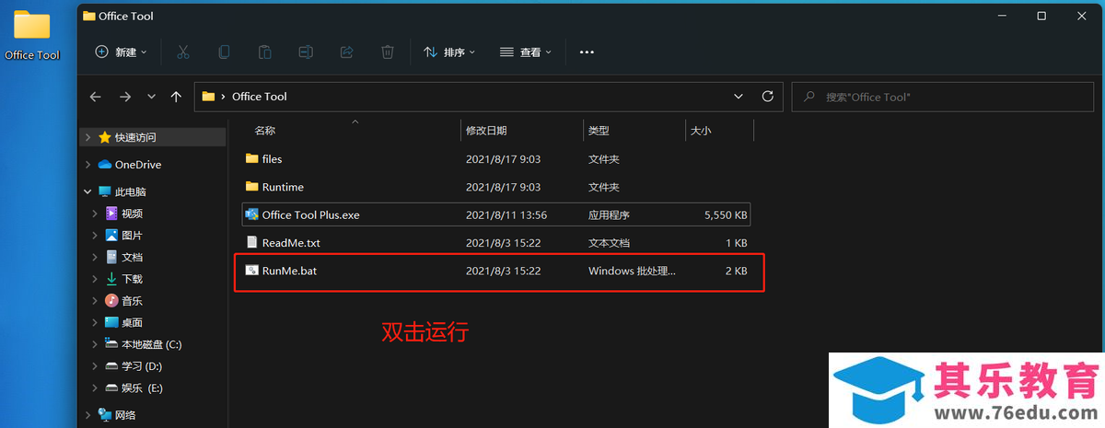1105x428 pixels.
Task: Click the address bar path Office Tool
Action: pos(260,97)
